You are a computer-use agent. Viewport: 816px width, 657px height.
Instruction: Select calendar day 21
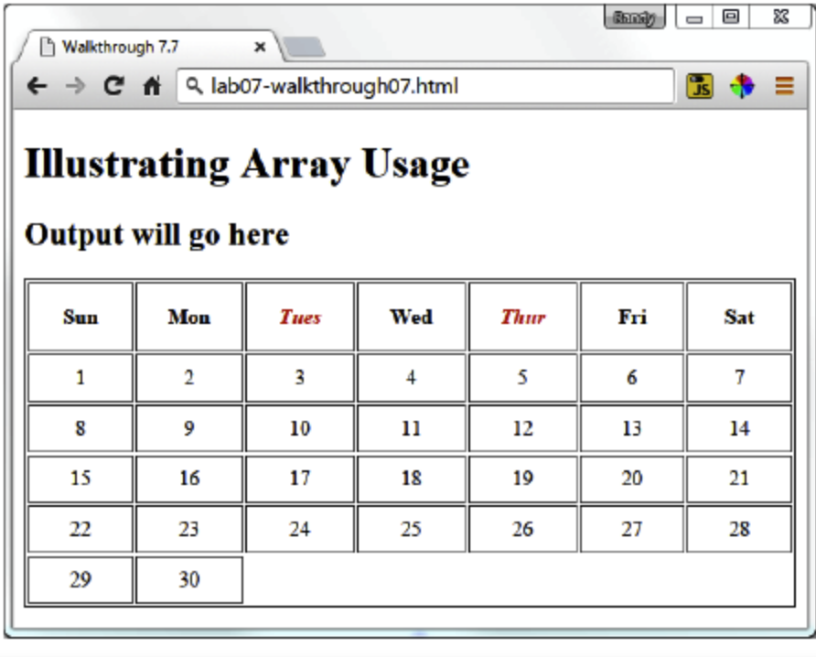pyautogui.click(x=739, y=479)
